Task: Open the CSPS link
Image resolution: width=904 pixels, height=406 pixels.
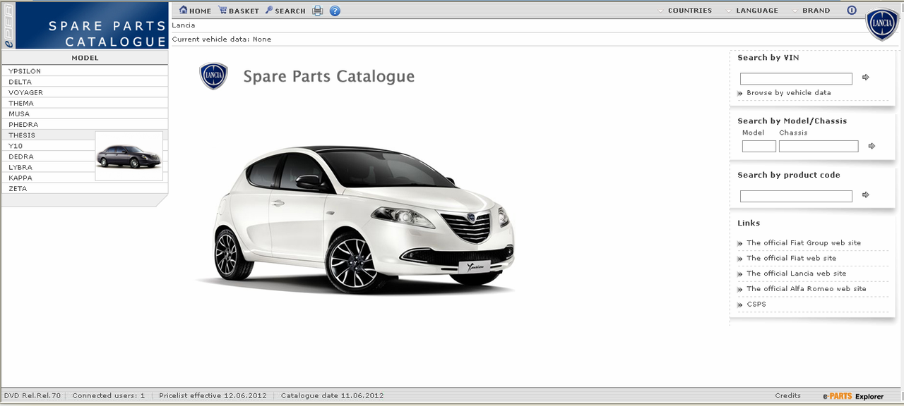Action: [x=756, y=304]
